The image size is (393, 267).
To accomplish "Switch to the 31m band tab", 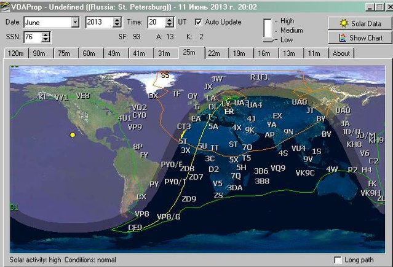I will (x=164, y=53).
